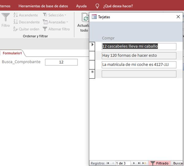Image resolution: width=184 pixels, height=166 pixels.
Task: Click Quitar orden to clear sorting
Action: [x=26, y=29]
